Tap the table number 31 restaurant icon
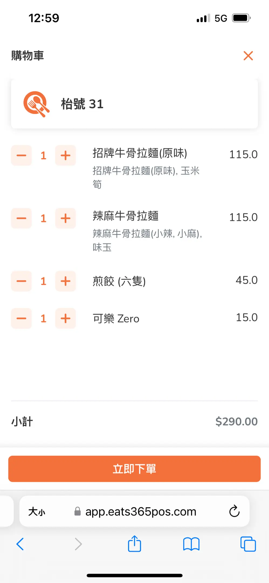This screenshot has height=583, width=269. (36, 104)
